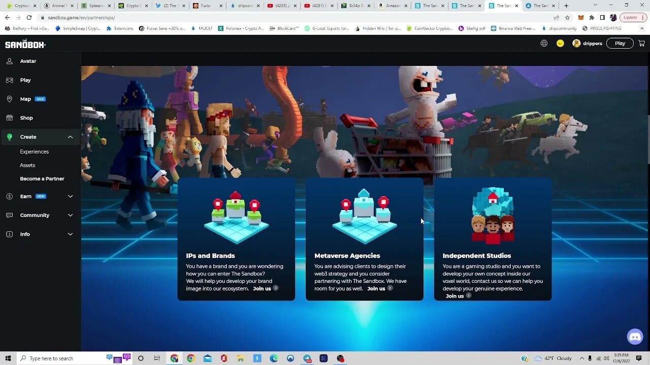This screenshot has height=365, width=650.
Task: Open Microsoft Edge from taskbar
Action: [274, 358]
